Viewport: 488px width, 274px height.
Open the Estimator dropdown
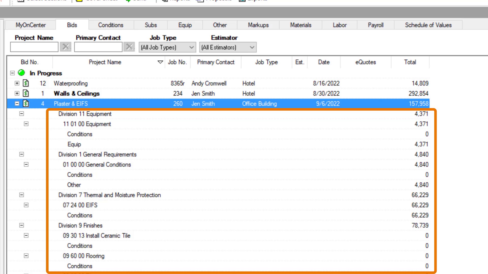[252, 47]
